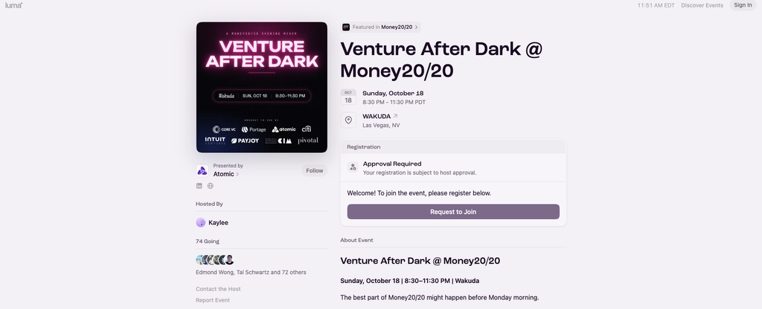The image size is (762, 309).
Task: Click the approval required person icon
Action: pyautogui.click(x=353, y=167)
